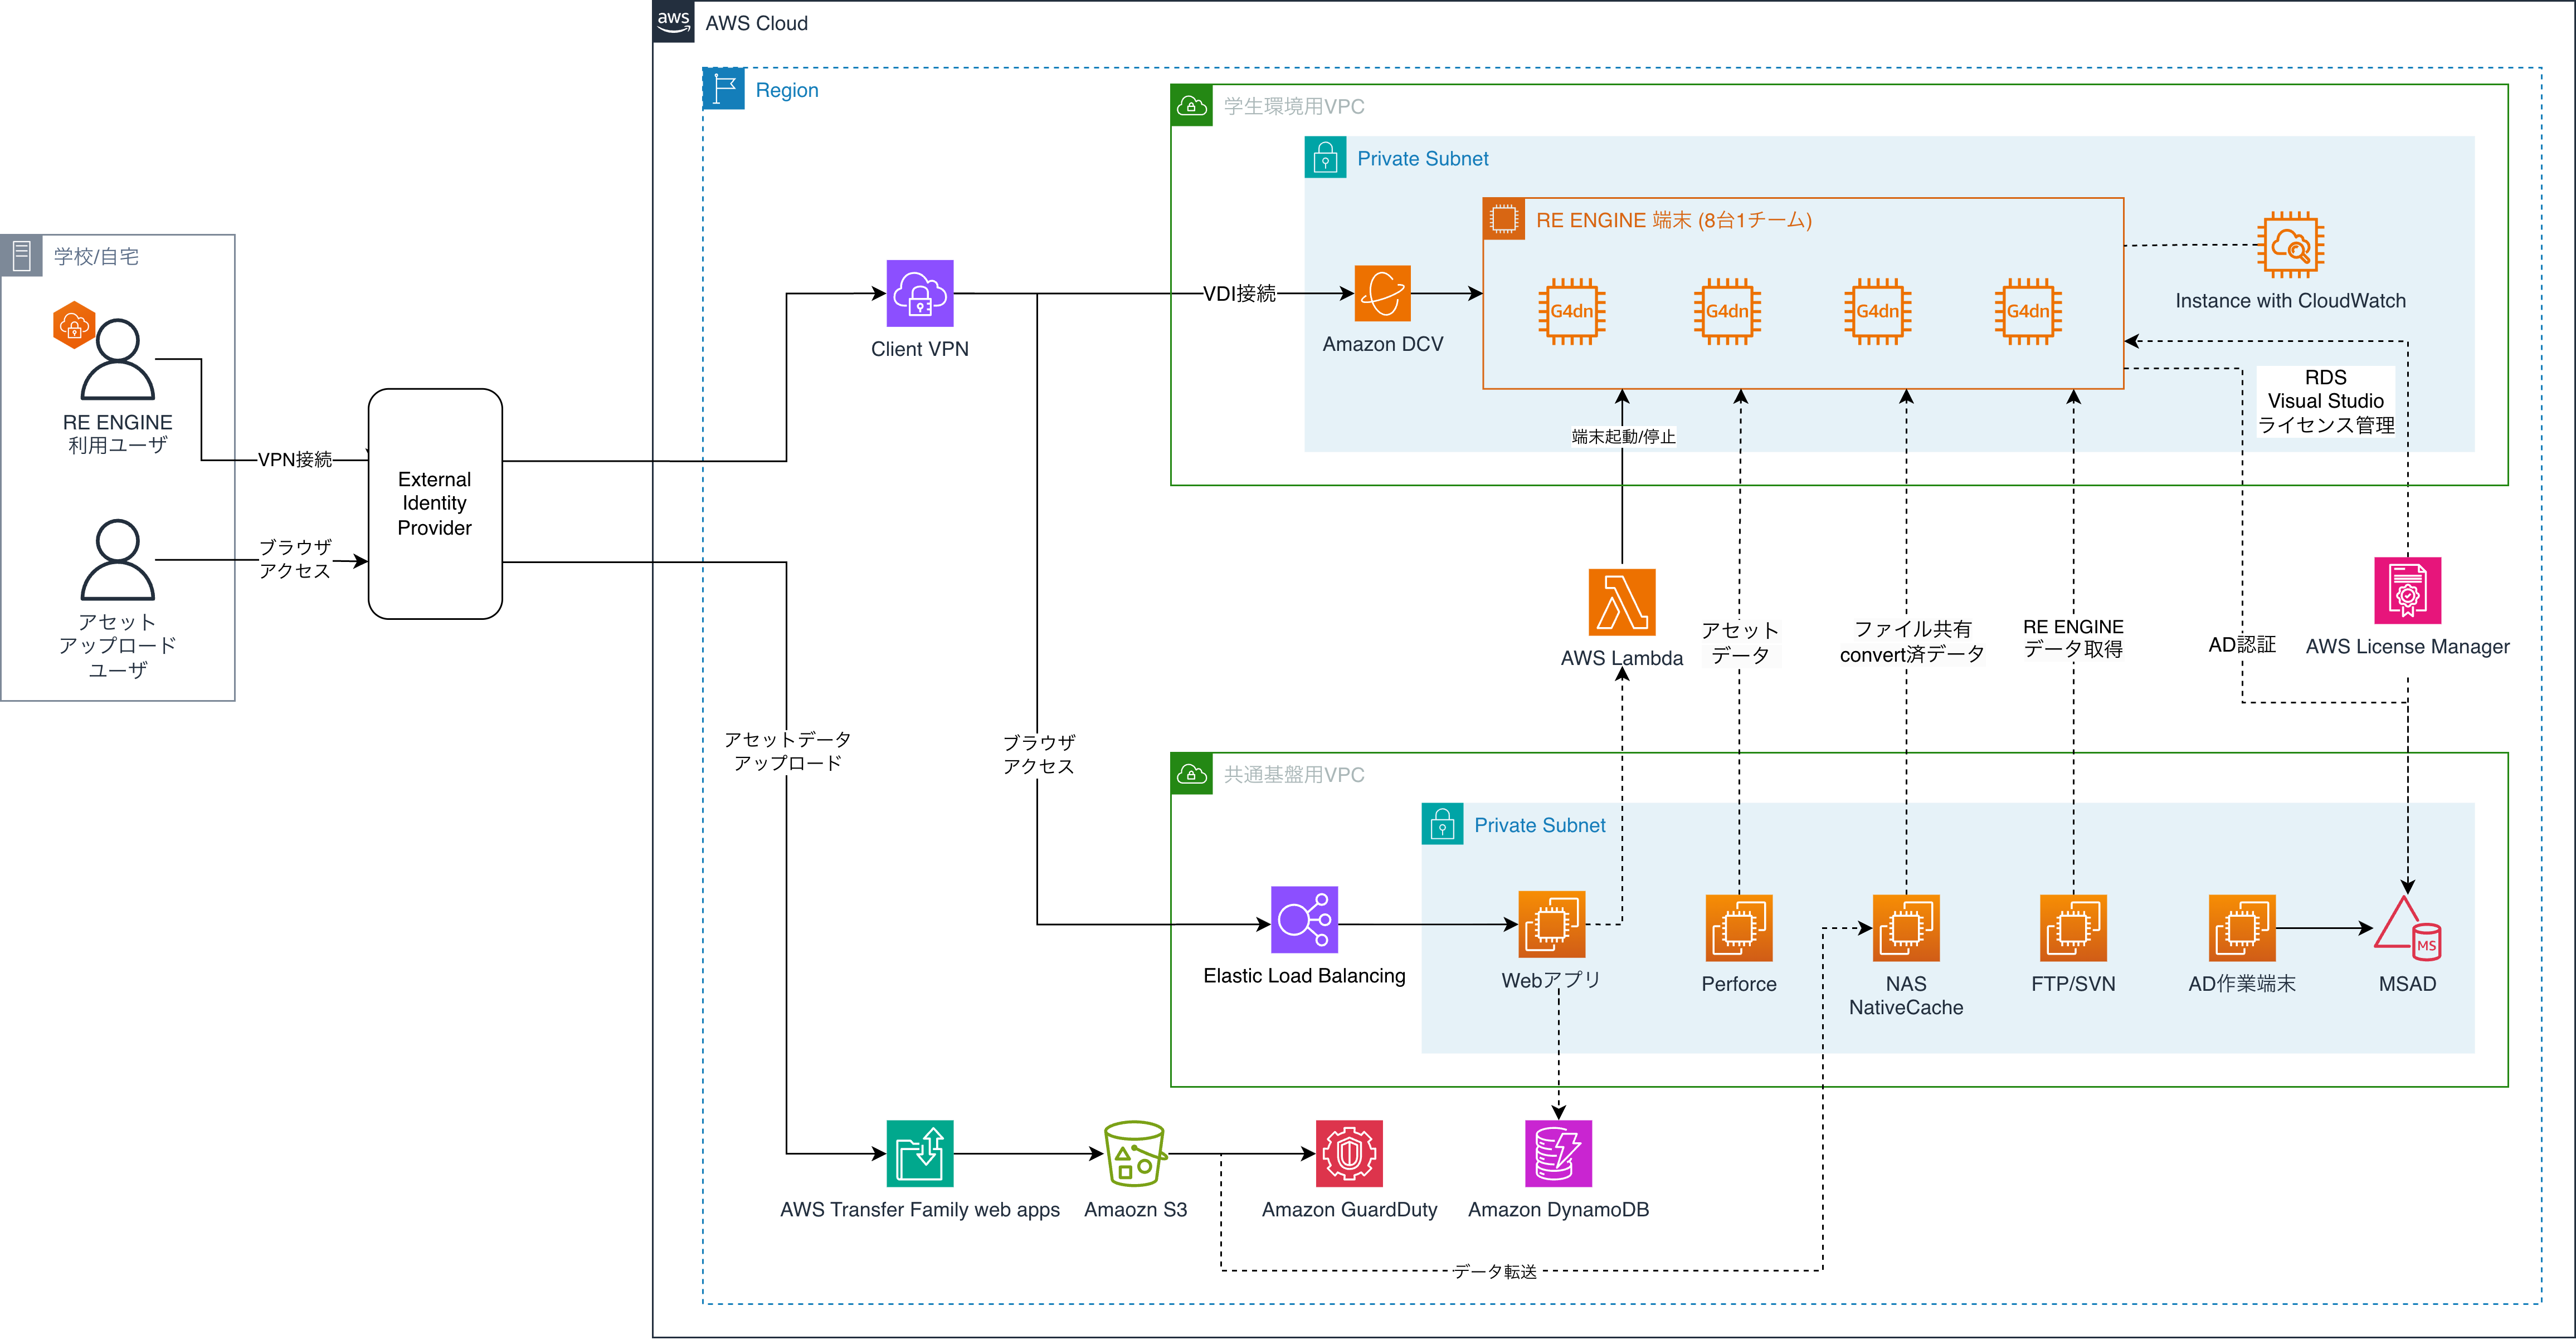This screenshot has width=2576, height=1340.
Task: Click the Client VPN icon
Action: pos(919,293)
